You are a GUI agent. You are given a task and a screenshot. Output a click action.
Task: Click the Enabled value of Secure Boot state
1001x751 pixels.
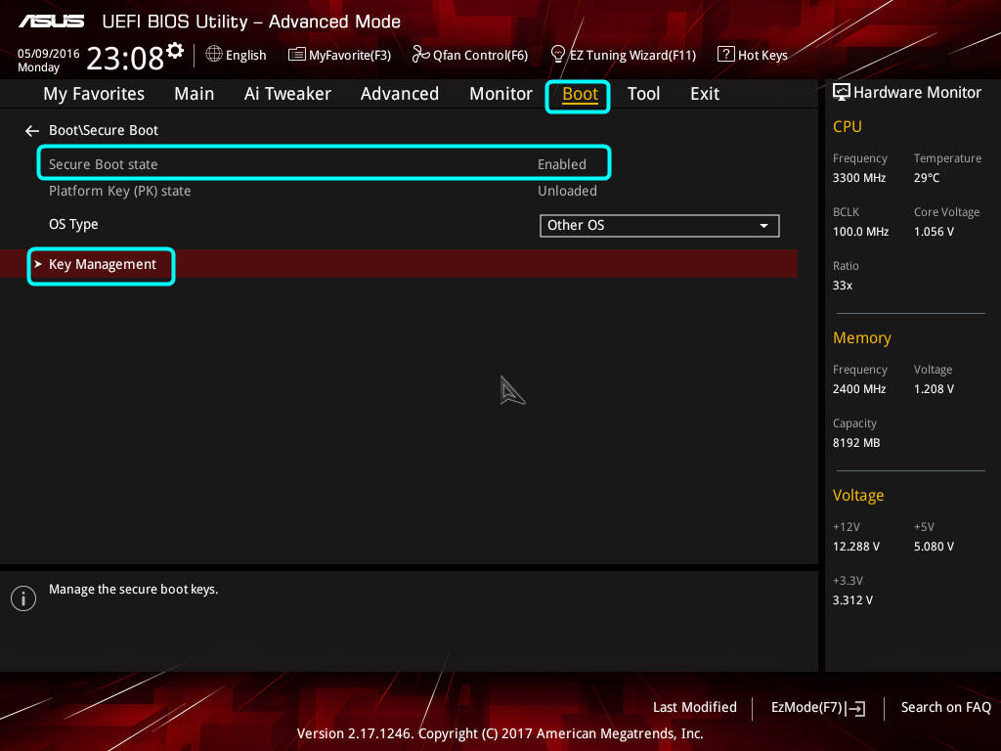[x=562, y=164]
